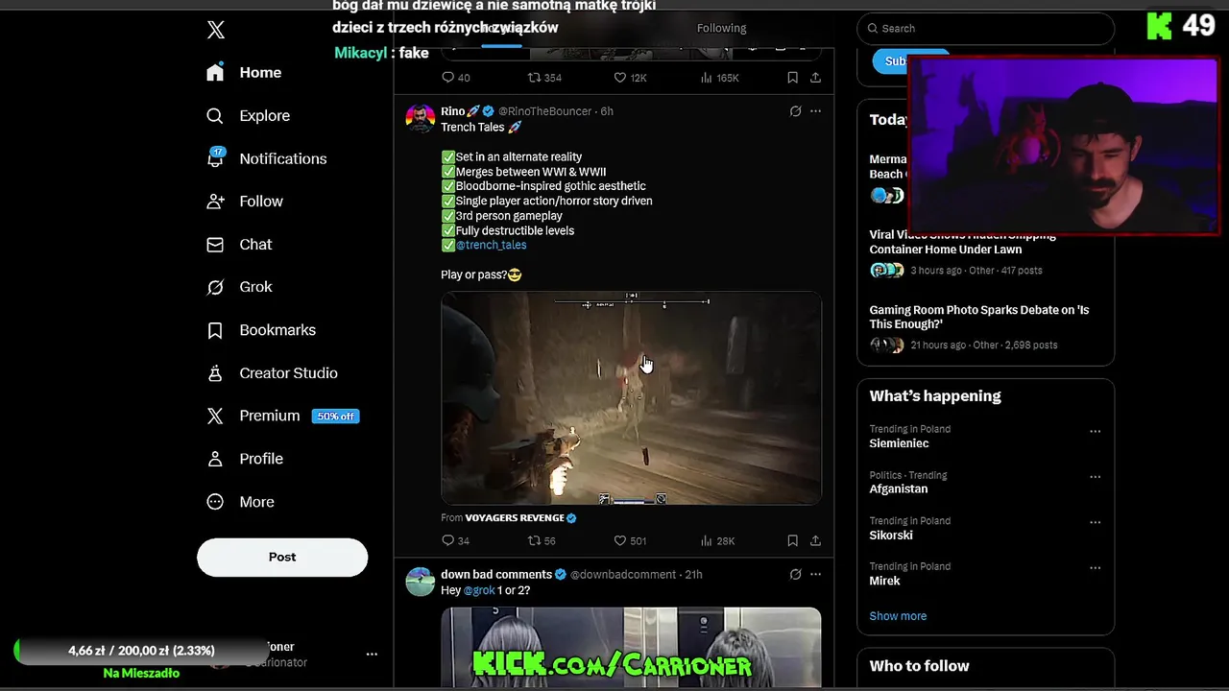Switch to the Following tab
Viewport: 1229px width, 691px height.
[721, 29]
